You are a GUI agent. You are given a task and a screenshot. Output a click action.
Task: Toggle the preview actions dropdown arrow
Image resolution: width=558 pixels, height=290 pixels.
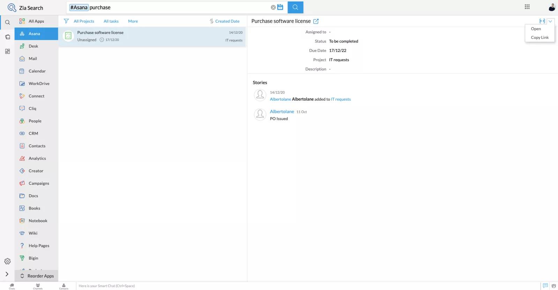tap(550, 21)
